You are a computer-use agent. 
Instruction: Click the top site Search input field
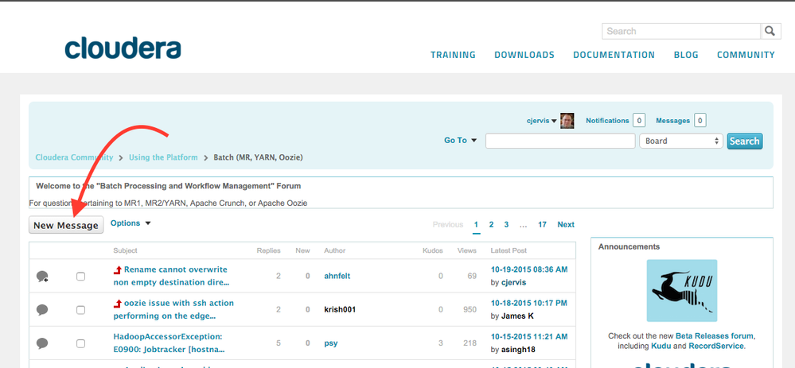[x=681, y=31]
